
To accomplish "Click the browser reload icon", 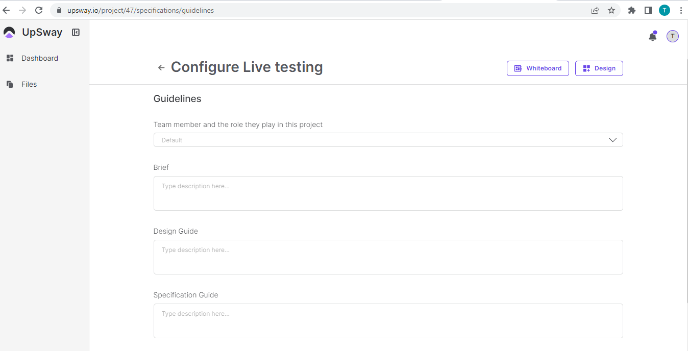I will (39, 10).
